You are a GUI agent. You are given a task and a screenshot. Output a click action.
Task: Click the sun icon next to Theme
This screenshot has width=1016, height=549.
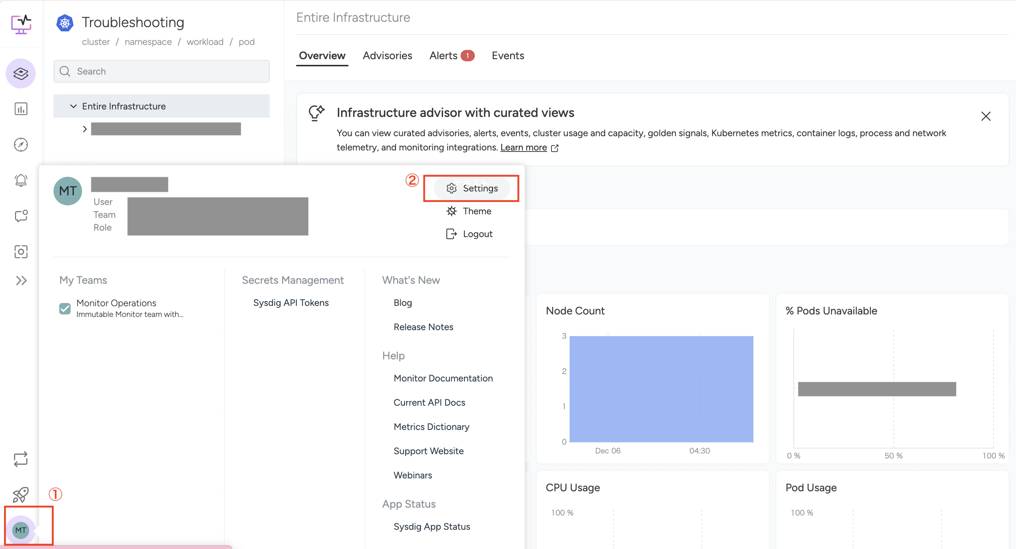pos(452,211)
